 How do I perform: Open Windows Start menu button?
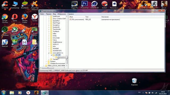pos(3,93)
